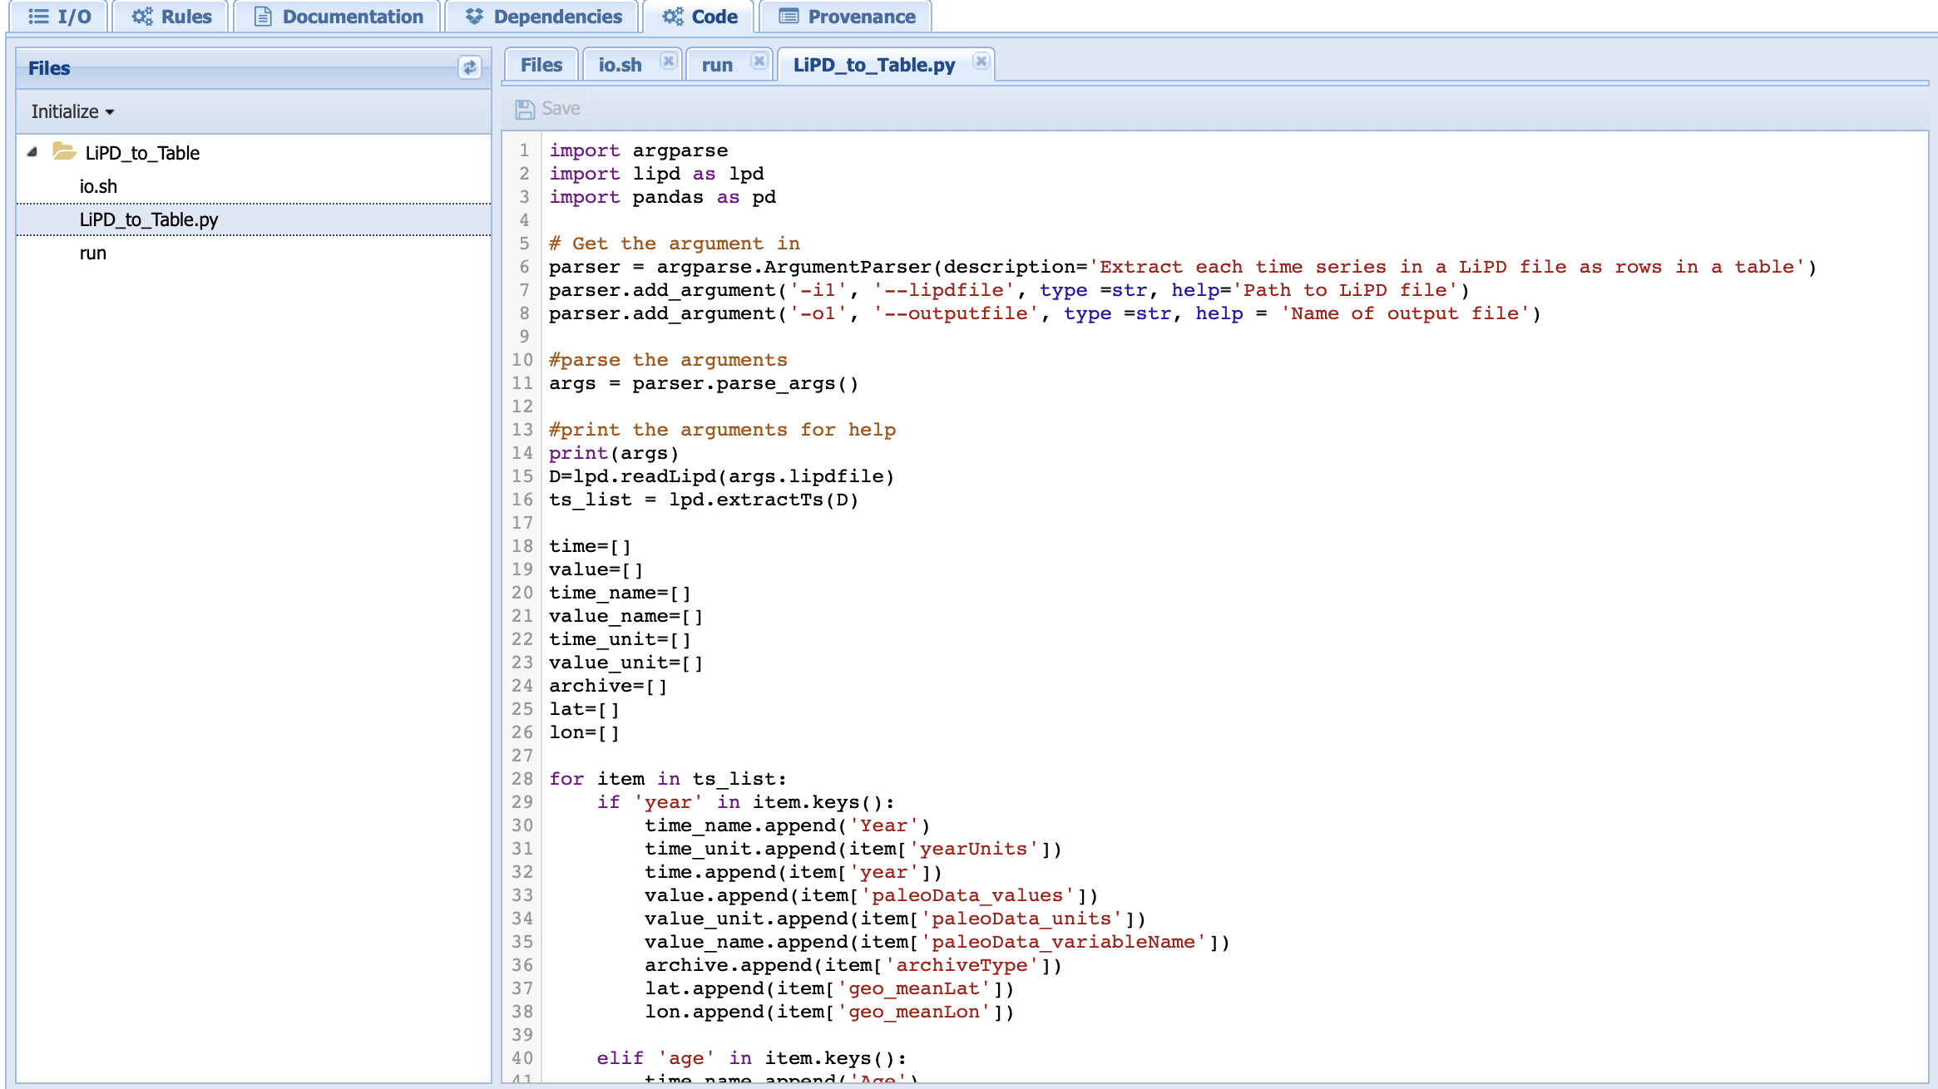The height and width of the screenshot is (1089, 1938).
Task: Click the 'archive=[]' line
Action: pos(608,686)
